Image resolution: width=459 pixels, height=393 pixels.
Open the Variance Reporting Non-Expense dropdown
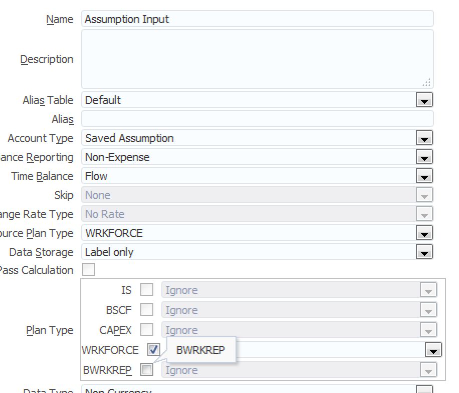pyautogui.click(x=424, y=157)
